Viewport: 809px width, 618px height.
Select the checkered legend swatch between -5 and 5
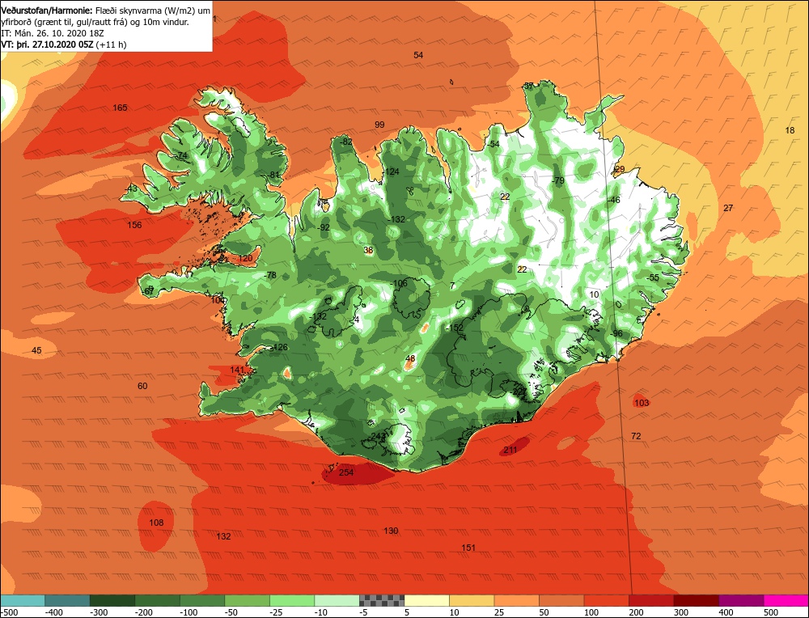(382, 600)
